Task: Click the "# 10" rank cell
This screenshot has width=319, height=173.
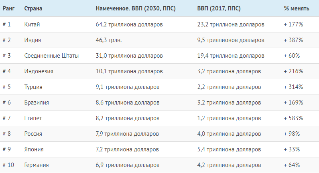Action: 8,165
